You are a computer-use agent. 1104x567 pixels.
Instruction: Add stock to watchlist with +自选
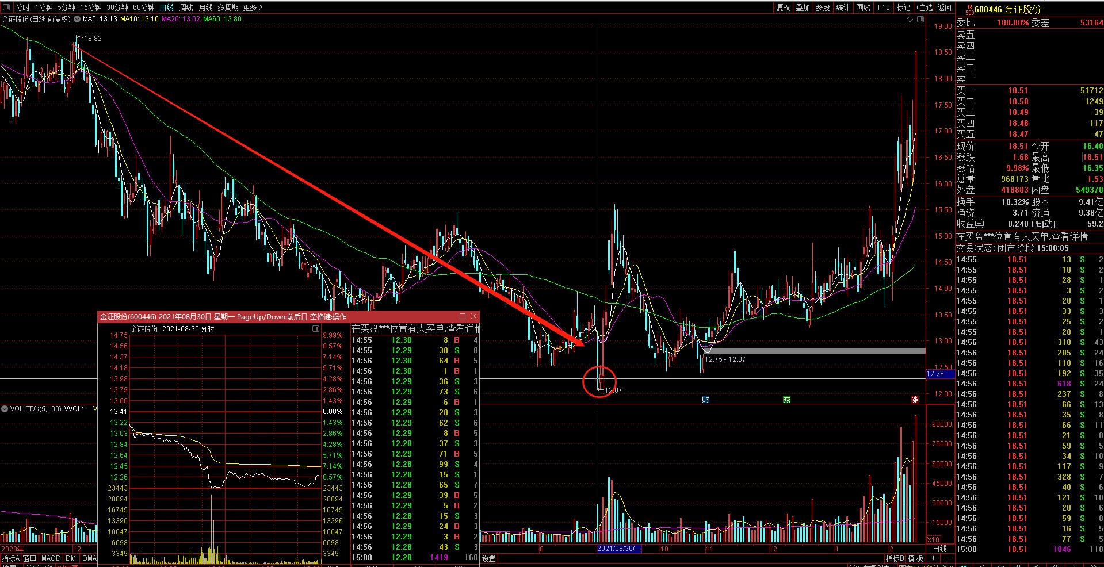point(924,7)
